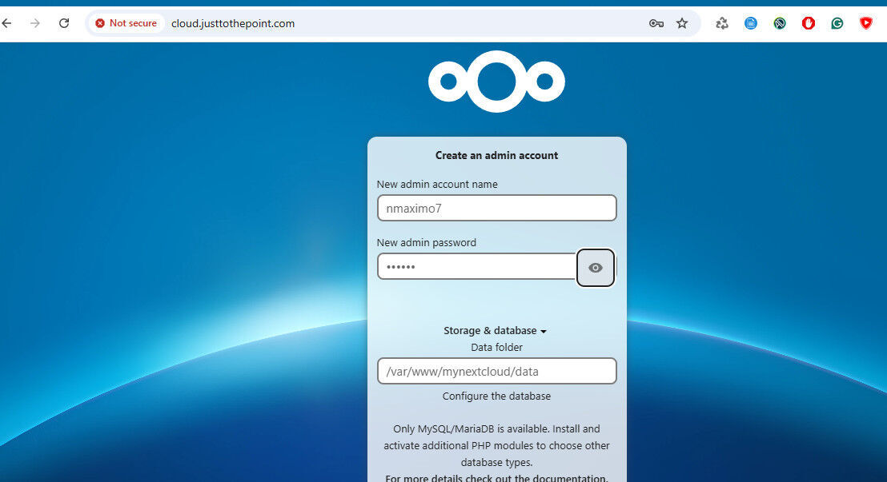
Task: Open the green Grammarly extension icon
Action: pos(837,23)
